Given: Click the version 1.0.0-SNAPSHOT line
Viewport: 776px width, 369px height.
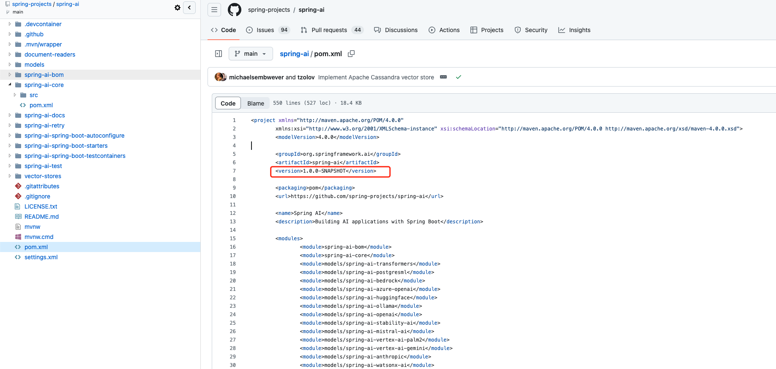Looking at the screenshot, I should coord(326,171).
